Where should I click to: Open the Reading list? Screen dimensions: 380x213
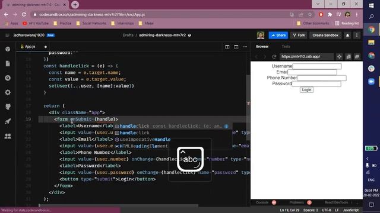click(x=347, y=23)
